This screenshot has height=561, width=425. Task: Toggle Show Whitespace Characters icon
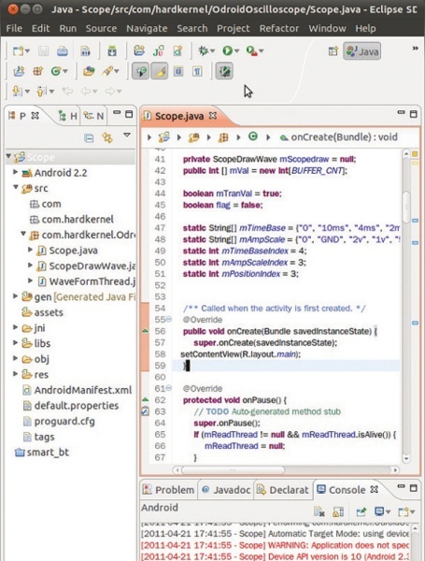(x=197, y=71)
